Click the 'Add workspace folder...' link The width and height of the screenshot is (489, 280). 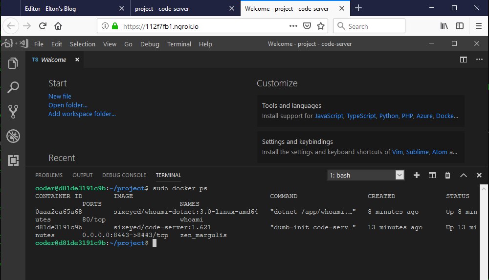[x=82, y=114]
